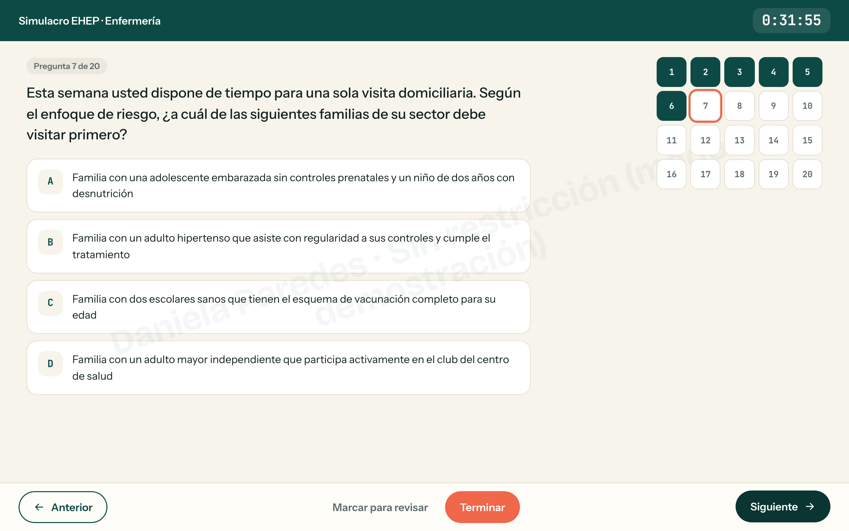Click the countdown timer 0:31:55
849x531 pixels.
pos(791,20)
